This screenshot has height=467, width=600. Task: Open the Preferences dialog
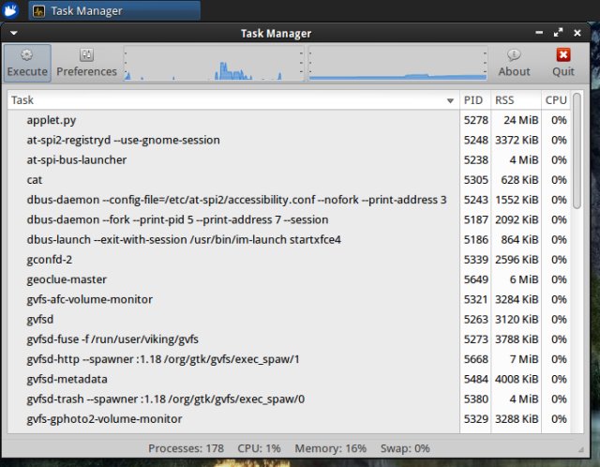[x=86, y=63]
